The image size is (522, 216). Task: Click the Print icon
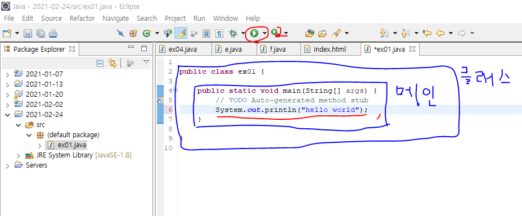click(x=53, y=33)
